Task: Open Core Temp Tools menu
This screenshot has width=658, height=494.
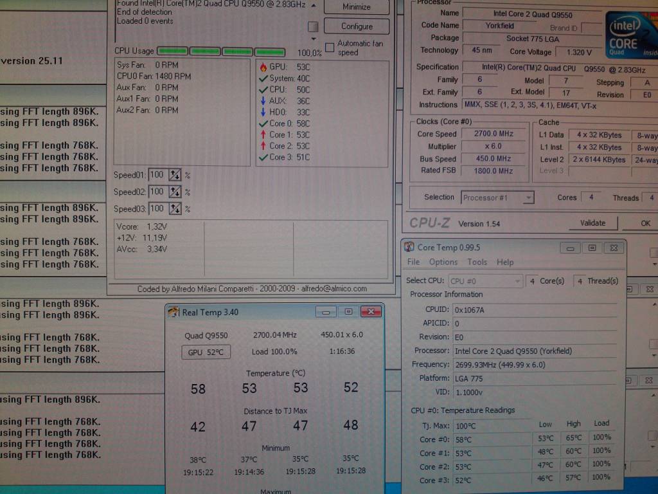Action: [x=477, y=262]
